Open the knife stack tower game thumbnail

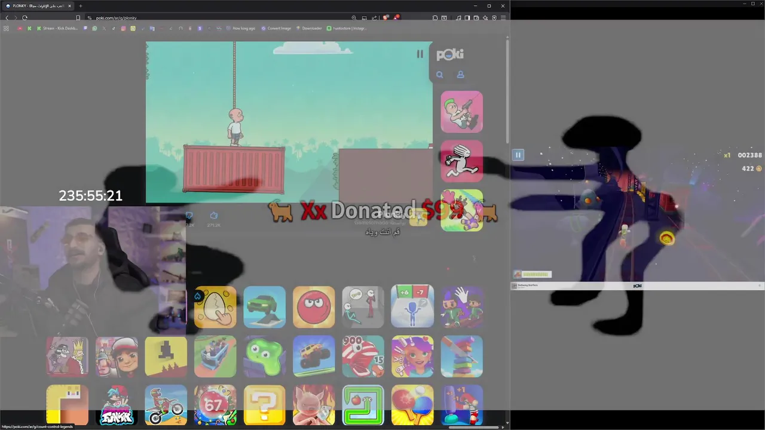tap(461, 356)
